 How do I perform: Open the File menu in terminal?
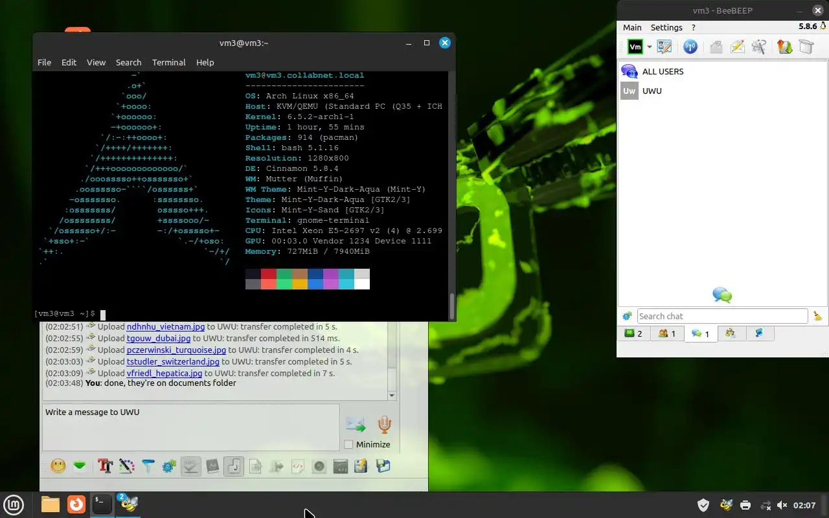[x=44, y=62]
